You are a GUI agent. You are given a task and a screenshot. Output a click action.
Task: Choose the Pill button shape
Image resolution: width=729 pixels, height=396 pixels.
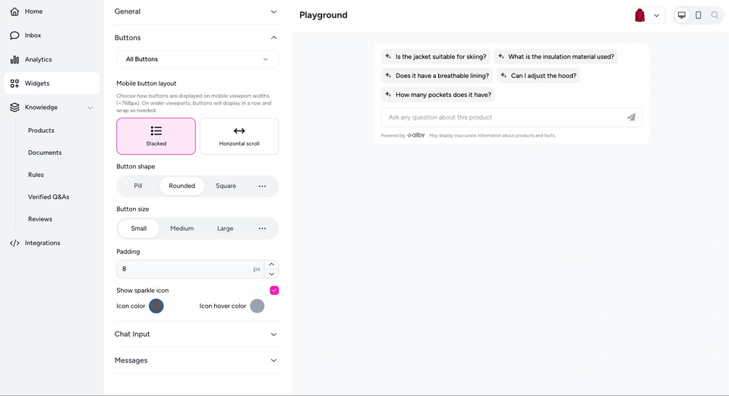[x=138, y=186]
